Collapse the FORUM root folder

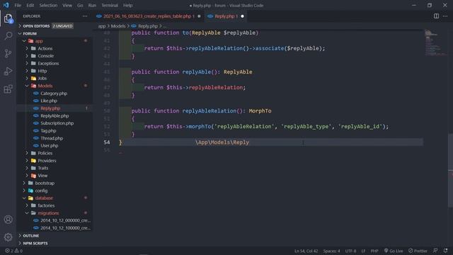pos(55,33)
